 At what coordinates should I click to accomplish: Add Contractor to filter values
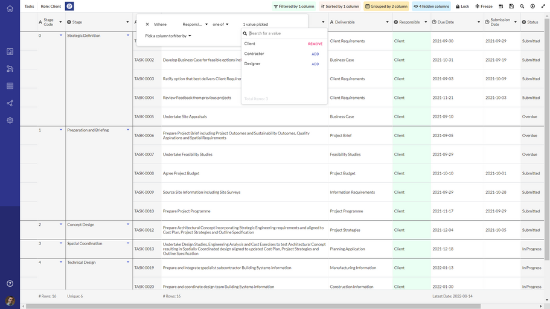[315, 54]
